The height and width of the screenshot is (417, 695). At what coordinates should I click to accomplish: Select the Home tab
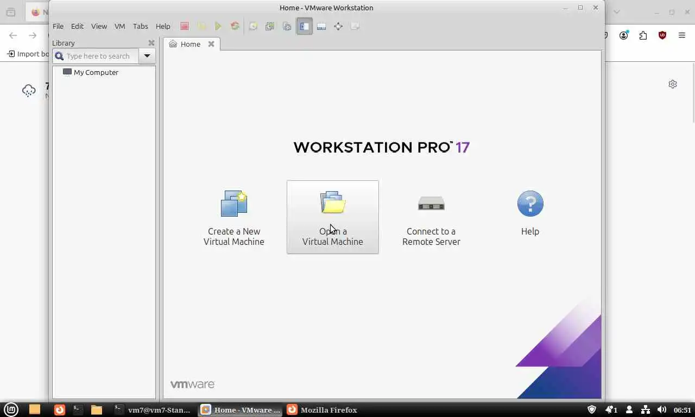point(191,44)
